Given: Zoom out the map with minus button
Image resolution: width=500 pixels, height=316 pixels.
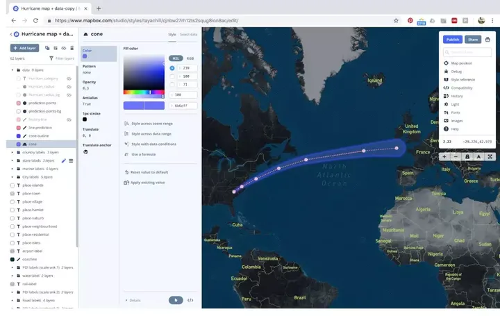Looking at the screenshot, I should [x=456, y=156].
